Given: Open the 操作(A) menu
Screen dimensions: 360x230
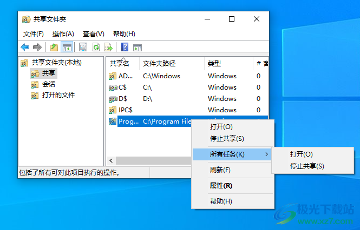Looking at the screenshot, I should [x=63, y=34].
